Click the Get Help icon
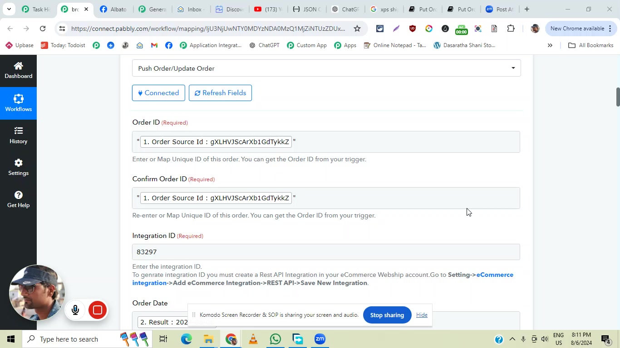The width and height of the screenshot is (620, 348). [18, 199]
